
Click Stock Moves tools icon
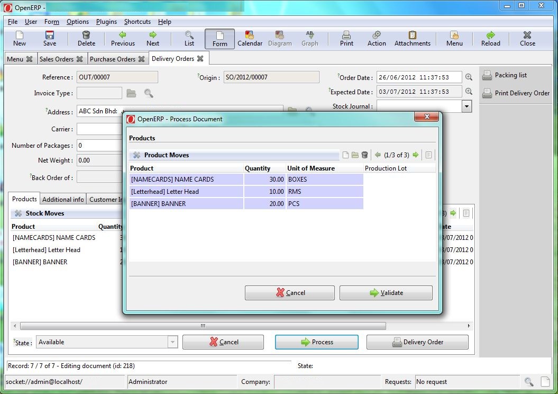18,213
